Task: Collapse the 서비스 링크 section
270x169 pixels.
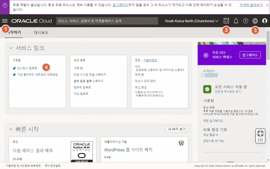Action: (11, 48)
